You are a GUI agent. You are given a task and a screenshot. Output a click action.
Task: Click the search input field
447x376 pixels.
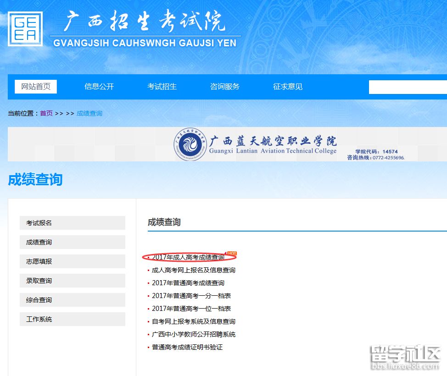[408, 87]
